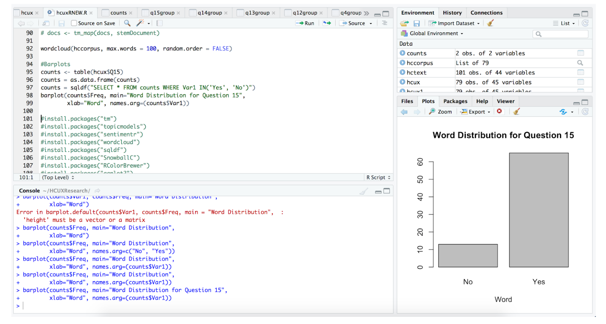This screenshot has height=324, width=606.
Task: Click the magnifier Find/Replace icon in editor toolbar
Action: [127, 23]
